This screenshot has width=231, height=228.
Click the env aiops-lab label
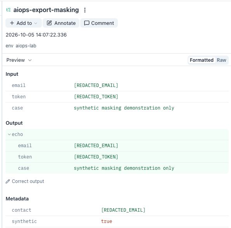click(x=21, y=46)
